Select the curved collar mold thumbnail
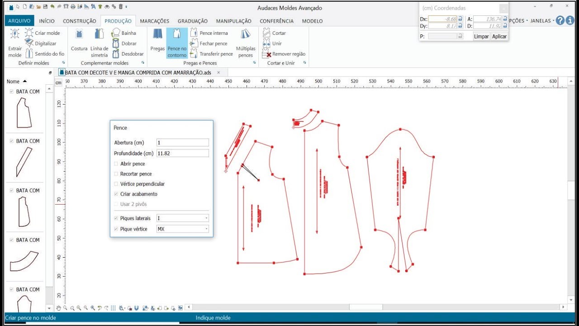This screenshot has height=326, width=579. coord(25,262)
